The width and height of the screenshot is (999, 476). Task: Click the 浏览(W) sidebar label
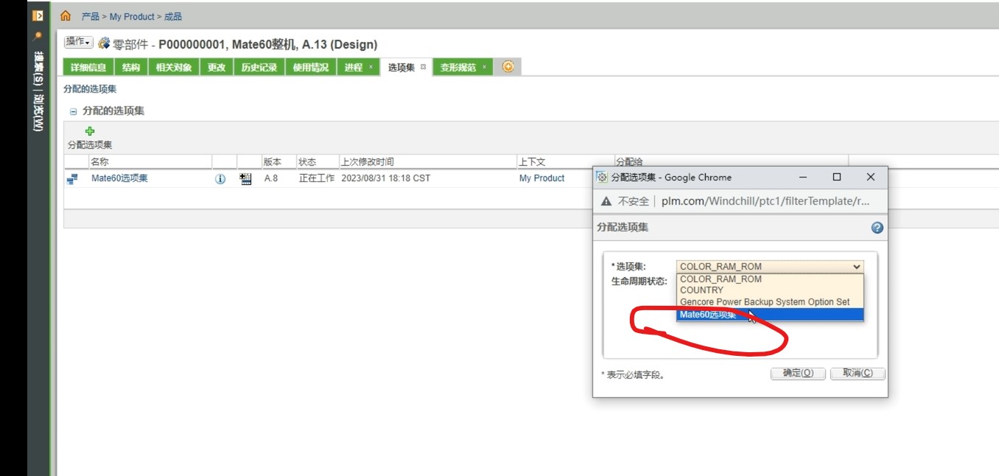coord(38,113)
